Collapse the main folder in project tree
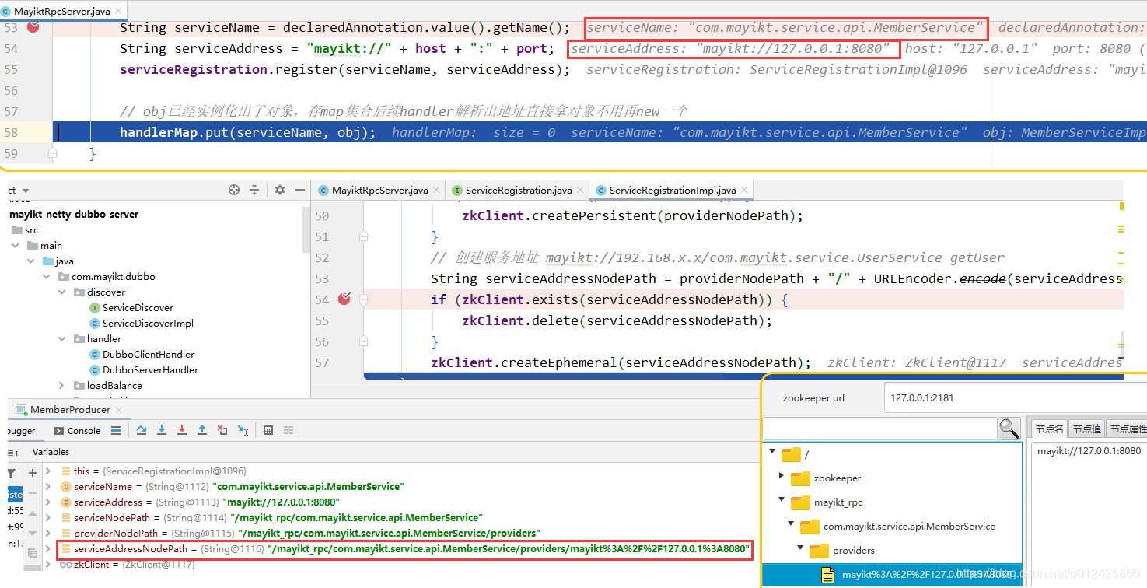 [16, 246]
